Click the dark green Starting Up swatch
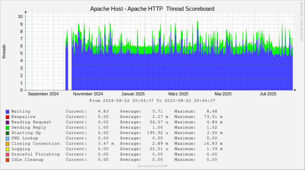The image size is (305, 170). coord(7,133)
